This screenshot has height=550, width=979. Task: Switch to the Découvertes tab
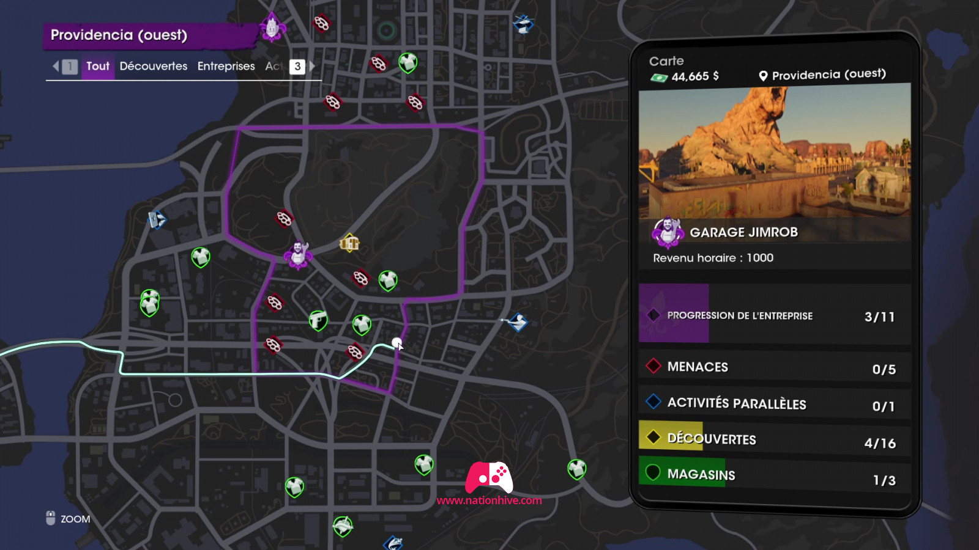154,66
